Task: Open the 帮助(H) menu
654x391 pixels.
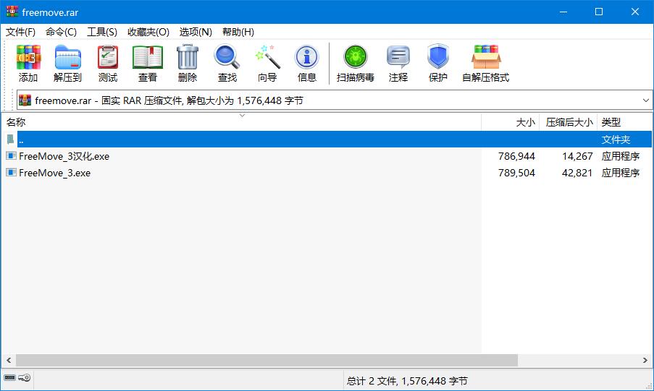Action: tap(238, 32)
